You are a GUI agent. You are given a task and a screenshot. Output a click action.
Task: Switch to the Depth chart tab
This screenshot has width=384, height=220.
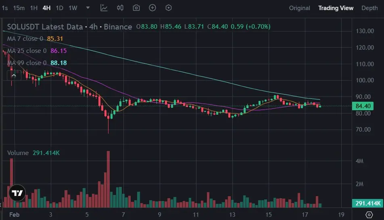(369, 8)
